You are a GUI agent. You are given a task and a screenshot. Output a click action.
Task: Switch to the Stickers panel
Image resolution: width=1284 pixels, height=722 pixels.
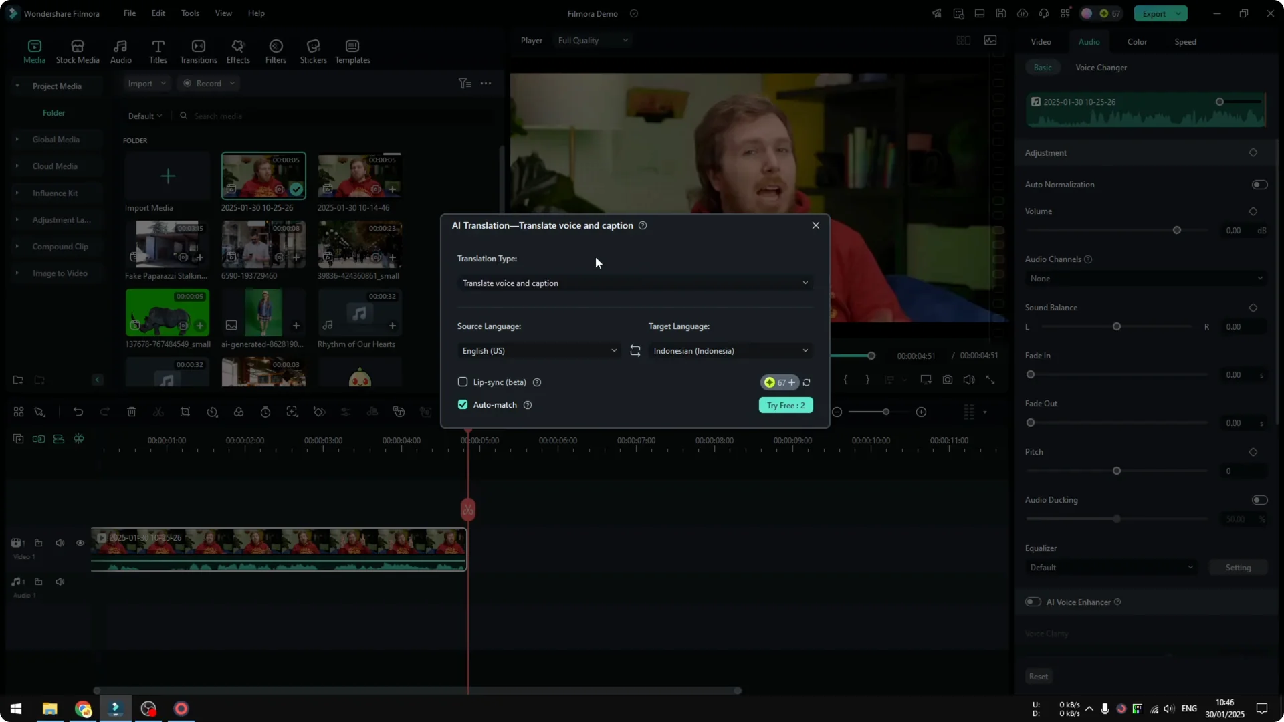pos(313,51)
